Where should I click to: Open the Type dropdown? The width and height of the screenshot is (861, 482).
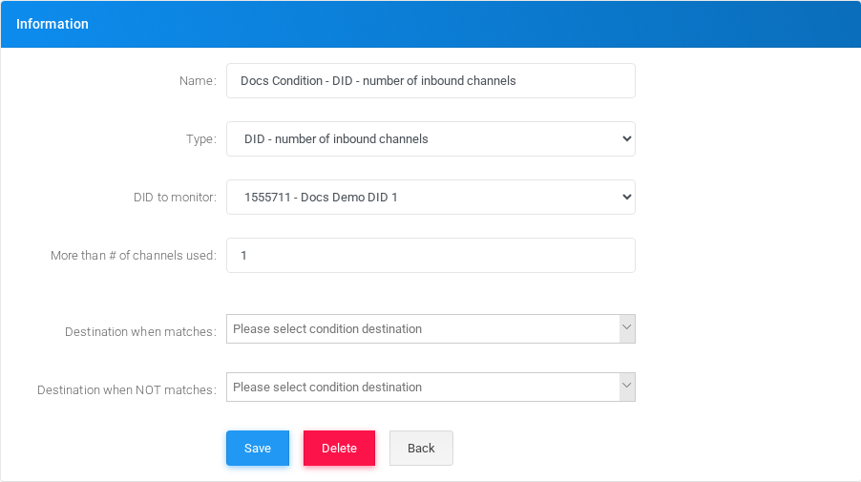(430, 139)
